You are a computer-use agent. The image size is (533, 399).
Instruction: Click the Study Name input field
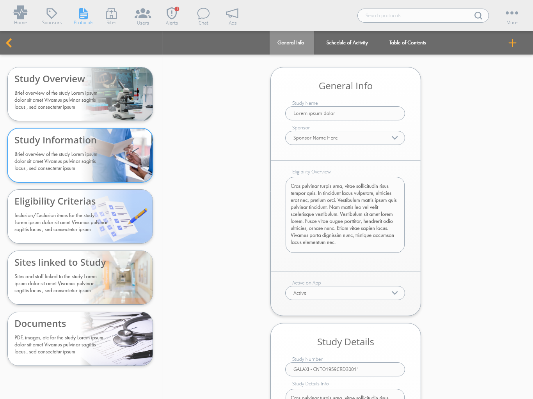coord(345,113)
